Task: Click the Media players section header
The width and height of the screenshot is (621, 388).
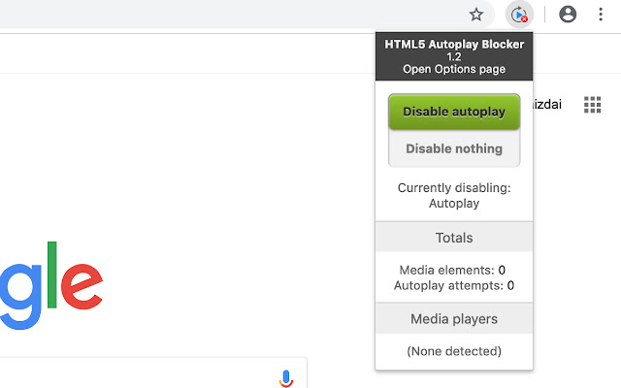Action: click(454, 318)
